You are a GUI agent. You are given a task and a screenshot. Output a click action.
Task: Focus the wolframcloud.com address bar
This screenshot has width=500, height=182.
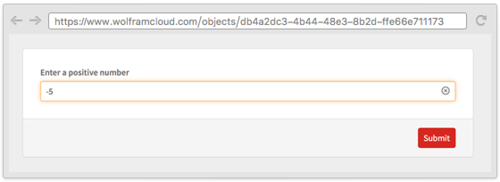257,21
